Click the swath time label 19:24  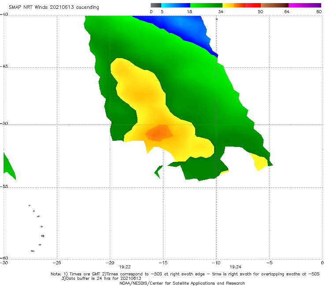coord(235,267)
